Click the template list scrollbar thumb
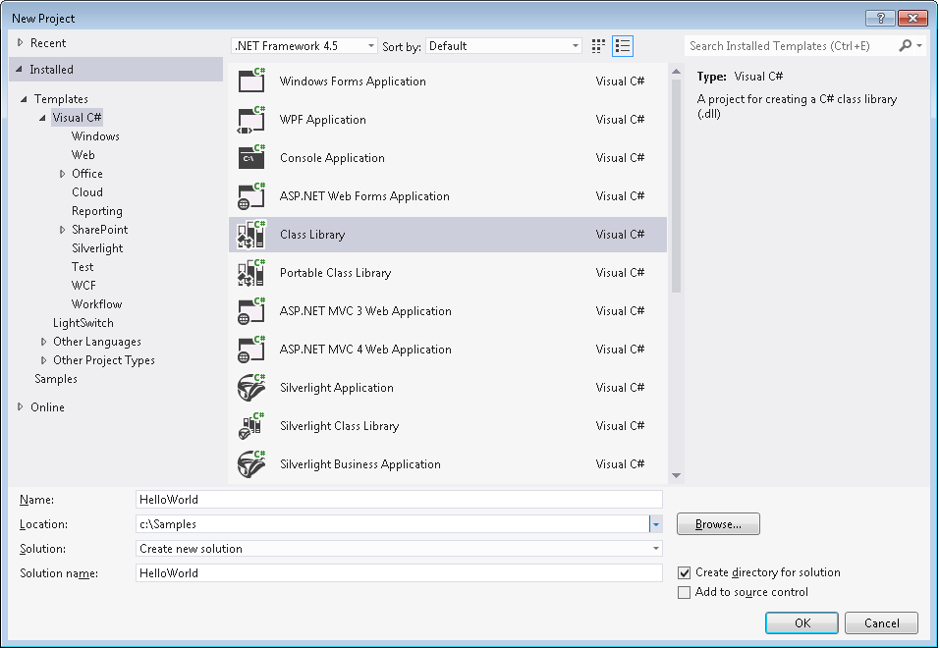 (676, 186)
